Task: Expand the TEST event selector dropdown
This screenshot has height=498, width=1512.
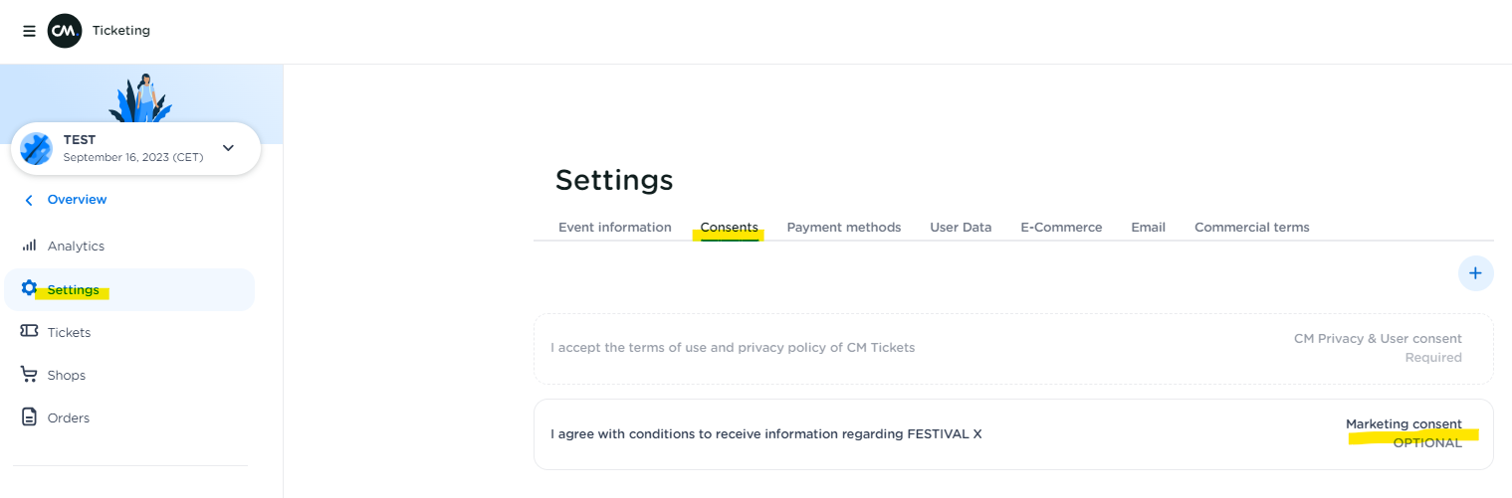Action: coord(228,148)
